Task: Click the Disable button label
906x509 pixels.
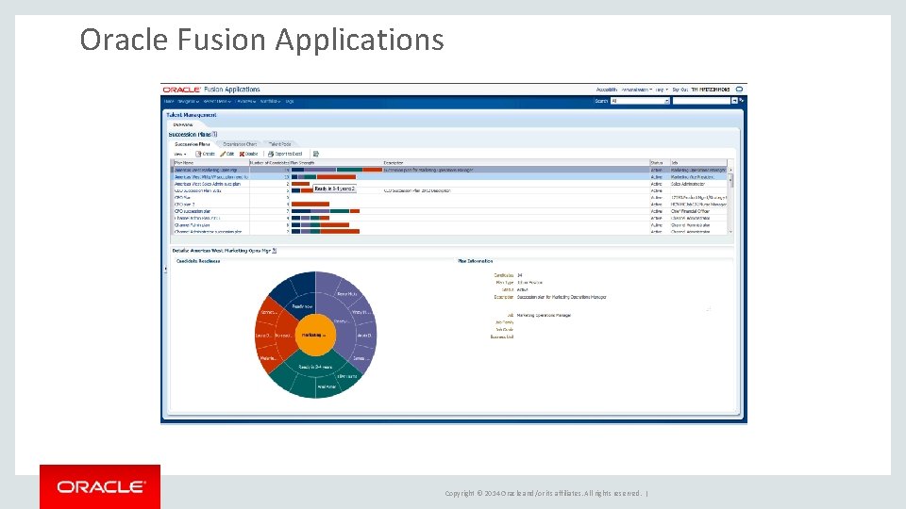Action: coord(251,154)
